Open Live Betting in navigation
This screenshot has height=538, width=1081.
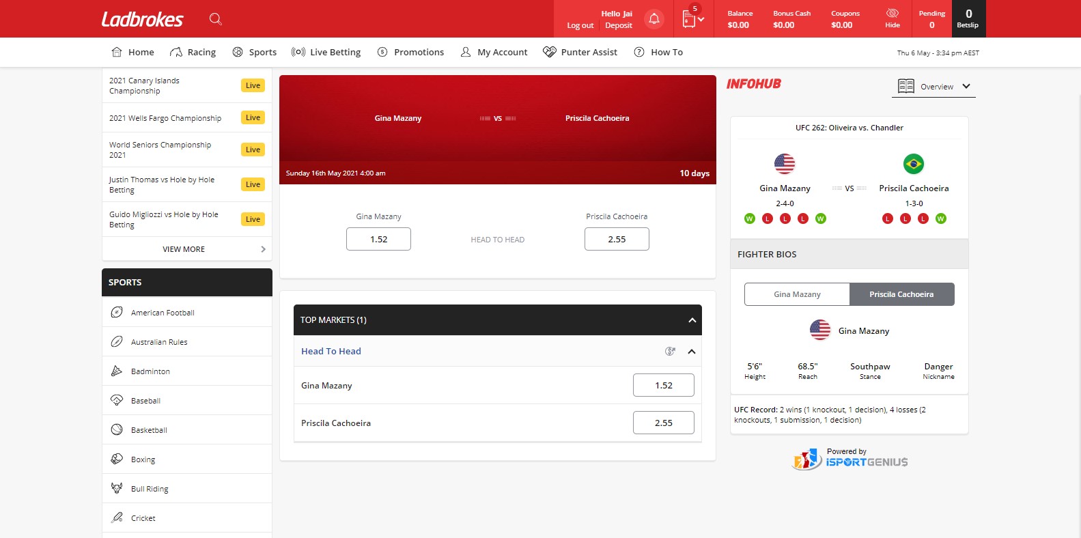[x=326, y=52]
